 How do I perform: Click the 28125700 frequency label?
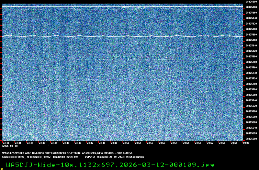coord(251,84)
